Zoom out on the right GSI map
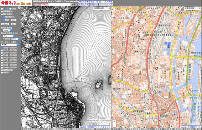Image resolution: width=202 pixels, height=130 pixels. click(114, 125)
